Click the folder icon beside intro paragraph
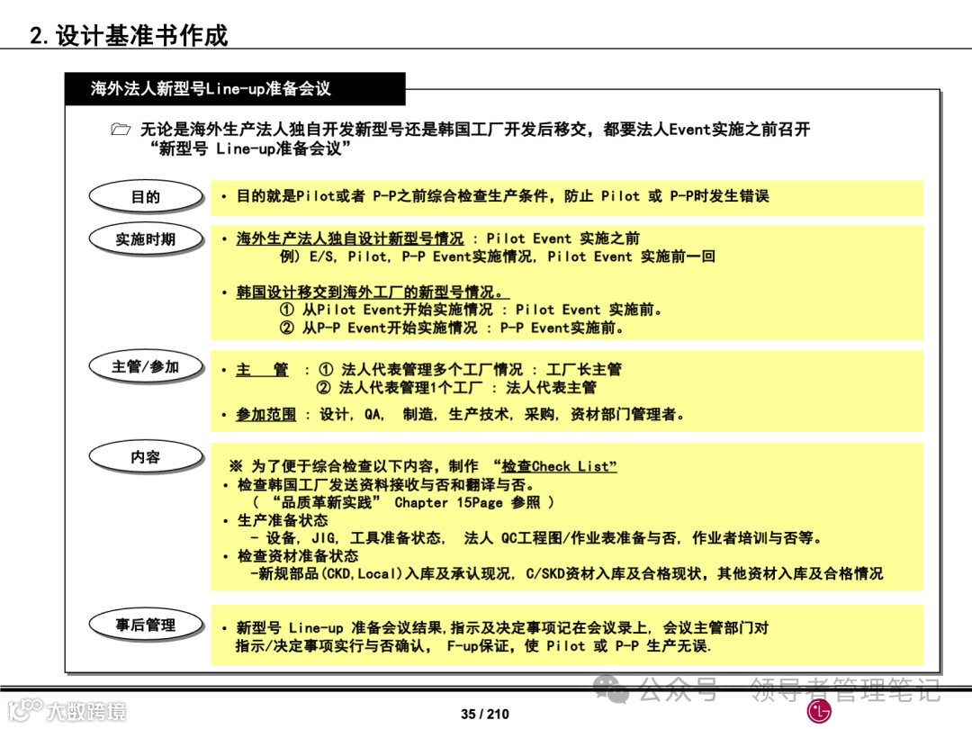972x729 pixels. [121, 129]
